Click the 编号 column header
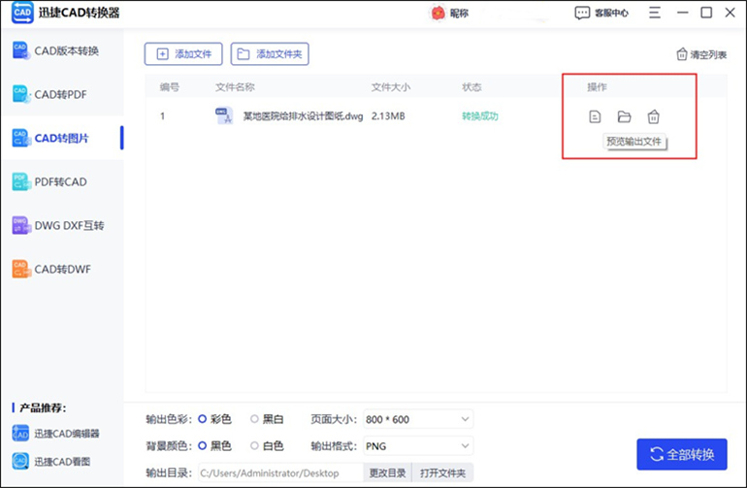Viewport: 747px width, 488px height. click(169, 86)
